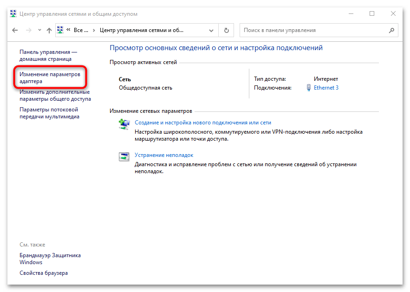
Task: Open 'Изменить дополнительные параметры общего доступа'
Action: 55,95
